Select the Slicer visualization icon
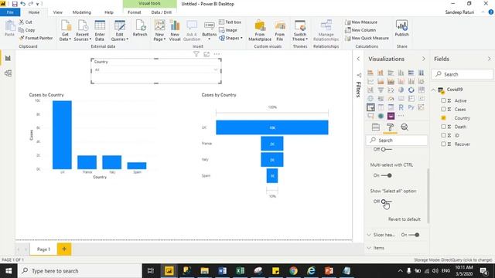The image size is (495, 278). point(370,107)
